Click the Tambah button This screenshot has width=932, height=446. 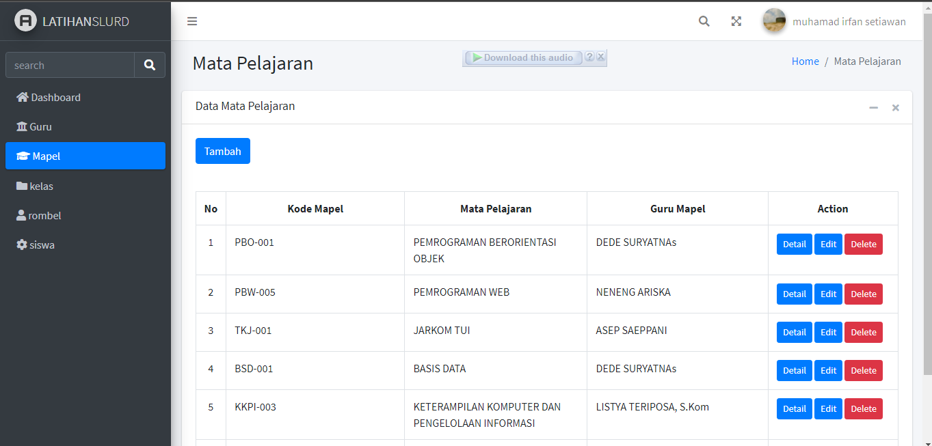pyautogui.click(x=222, y=151)
